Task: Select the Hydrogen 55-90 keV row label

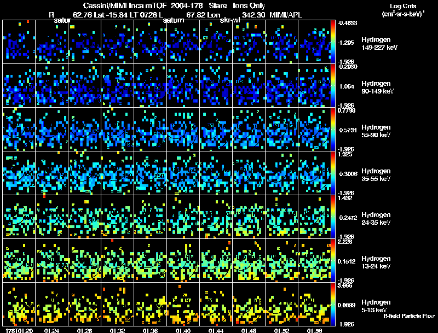Action: [376, 131]
